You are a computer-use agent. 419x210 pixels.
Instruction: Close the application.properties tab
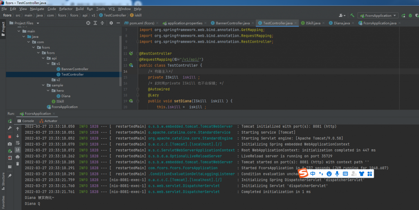click(x=205, y=23)
